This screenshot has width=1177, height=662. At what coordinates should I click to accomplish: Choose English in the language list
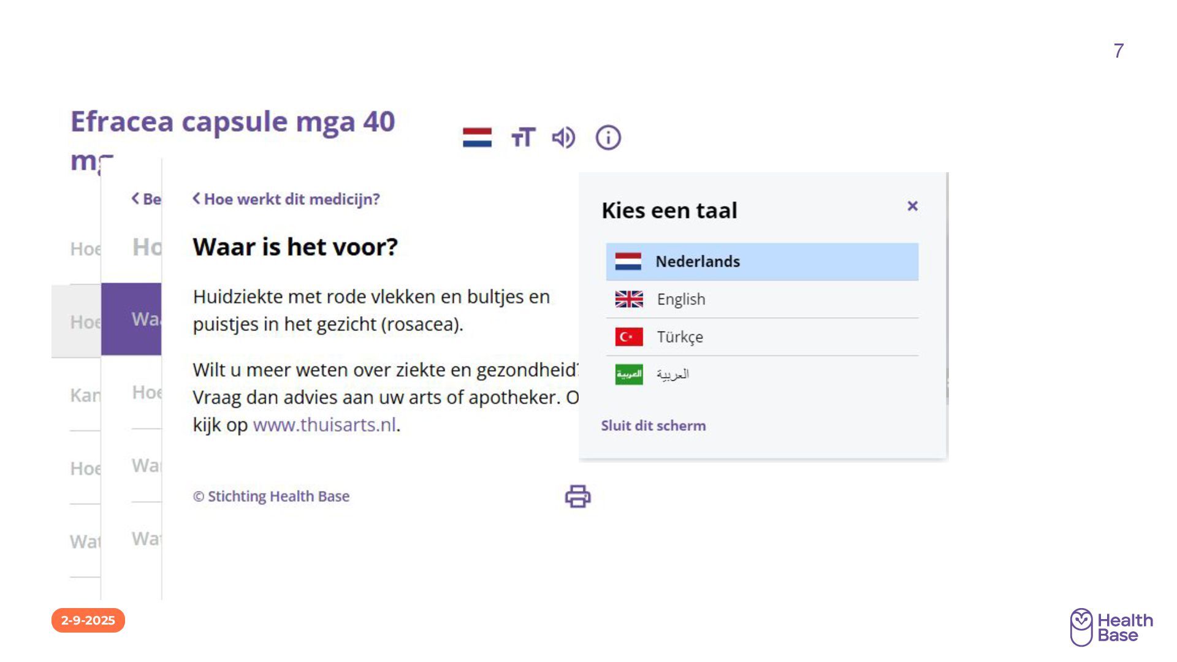[681, 299]
